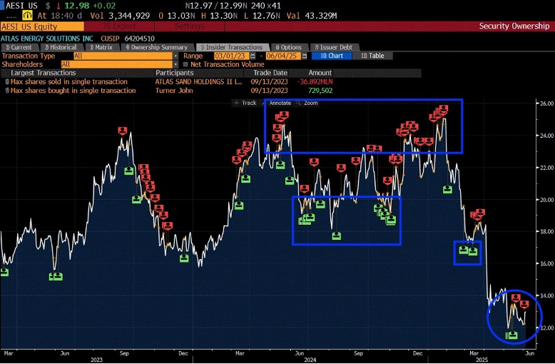Click the yellow gauge icon beside At 18:40
Image resolution: width=555 pixels, height=364 pixels.
(x=27, y=16)
